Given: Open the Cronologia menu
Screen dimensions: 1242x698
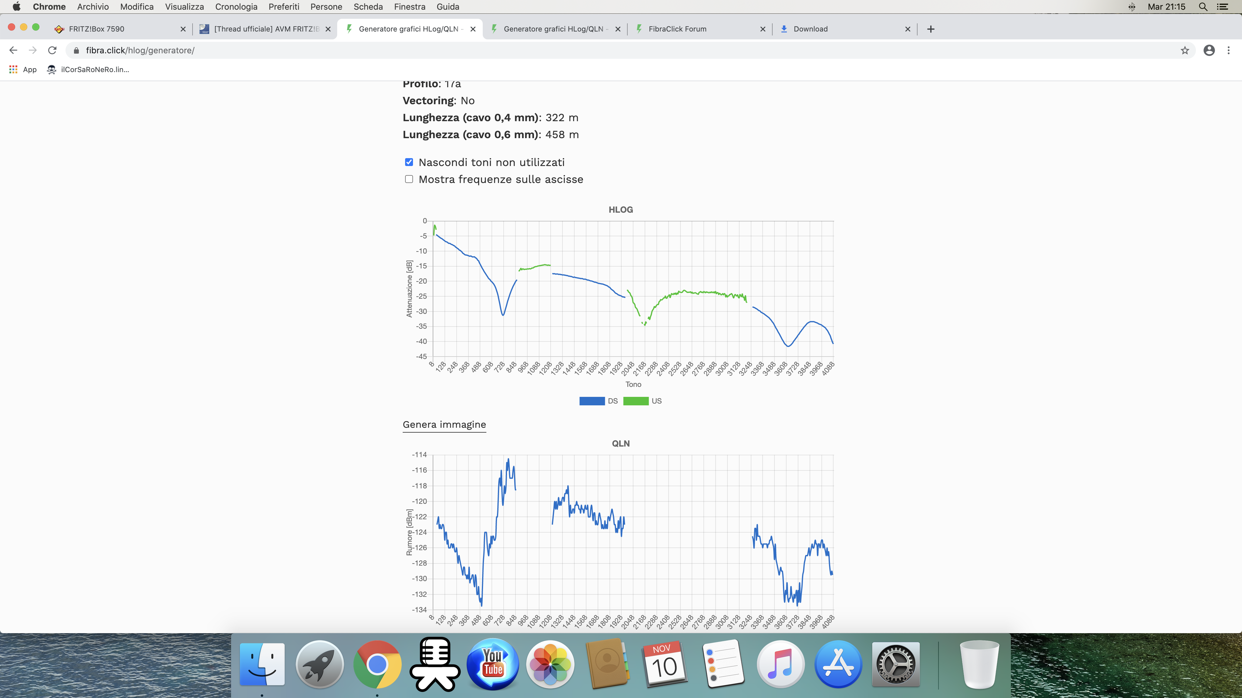Looking at the screenshot, I should [236, 7].
